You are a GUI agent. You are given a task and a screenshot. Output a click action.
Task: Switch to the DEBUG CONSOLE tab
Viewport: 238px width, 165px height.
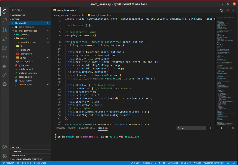click(x=87, y=128)
